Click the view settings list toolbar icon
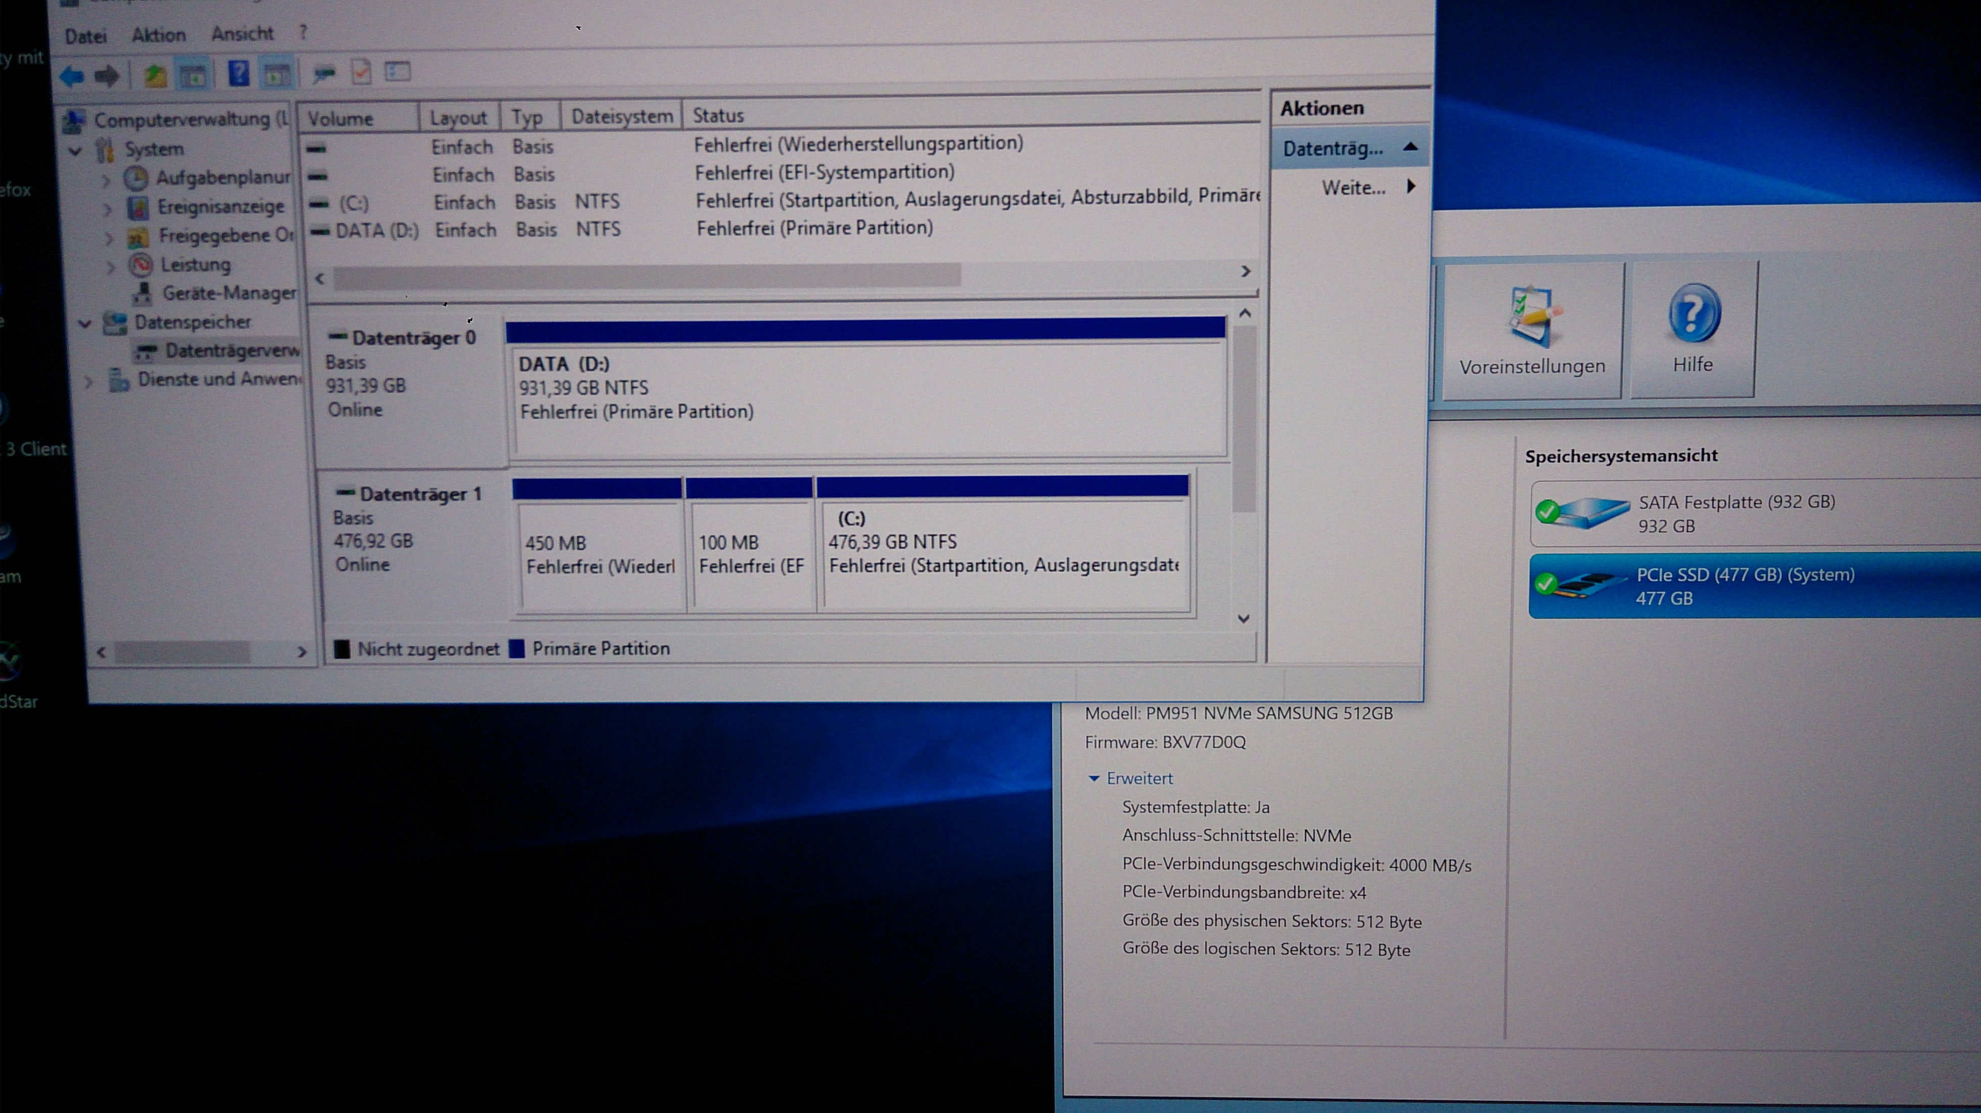This screenshot has height=1113, width=1981. (398, 72)
